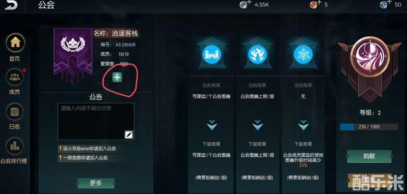This screenshot has height=194, width=407.
Task: Open the 首页 home tab
Action: 15,42
